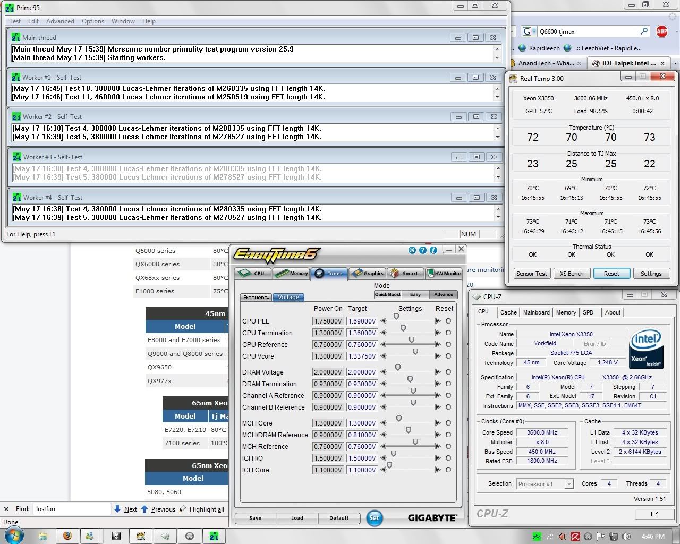This screenshot has height=544, width=680.
Task: Open the Advanced menu in Prime95
Action: pos(60,21)
